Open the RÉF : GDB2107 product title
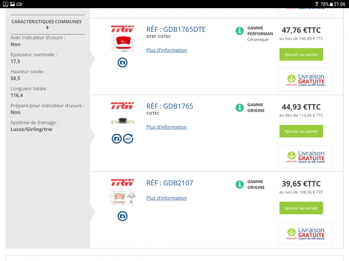The width and height of the screenshot is (349, 261). coord(170,183)
